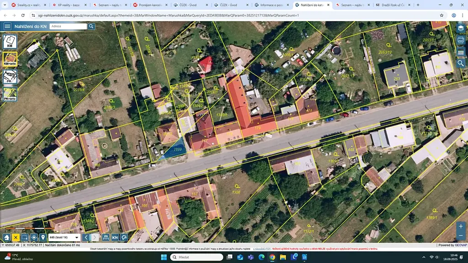Activate the location pin marker tool

pyautogui.click(x=43, y=237)
